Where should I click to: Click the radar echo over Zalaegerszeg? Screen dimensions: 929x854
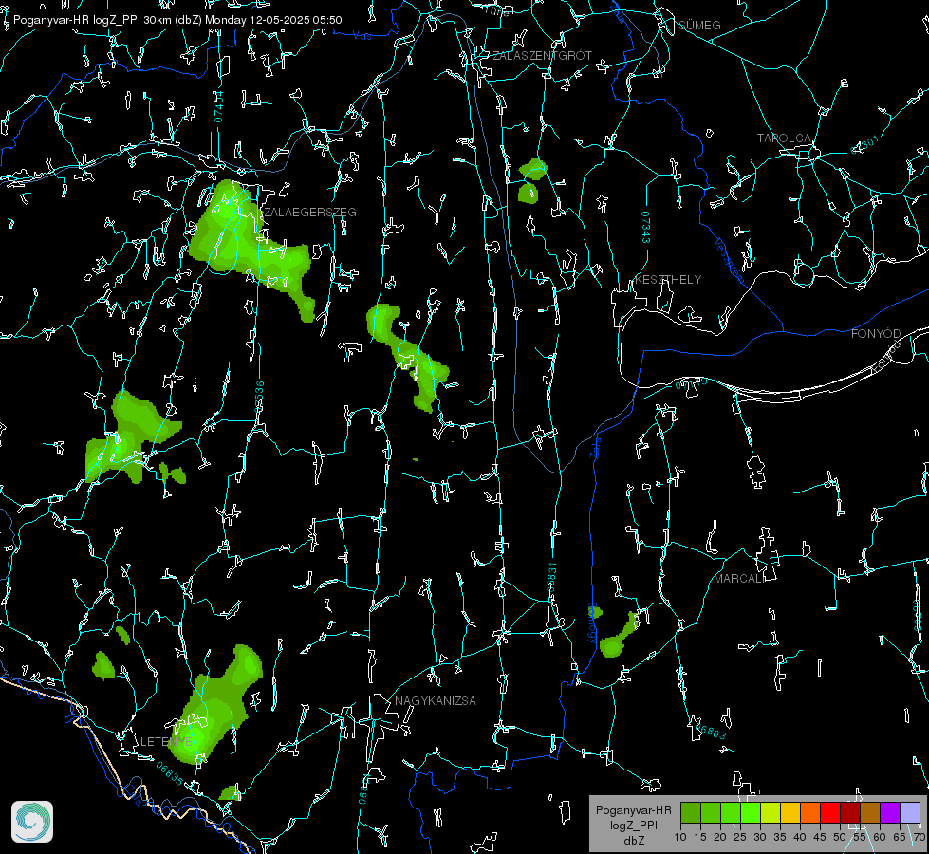[237, 237]
